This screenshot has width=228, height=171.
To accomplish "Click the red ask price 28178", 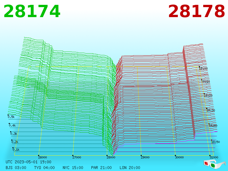I will coord(197,11).
